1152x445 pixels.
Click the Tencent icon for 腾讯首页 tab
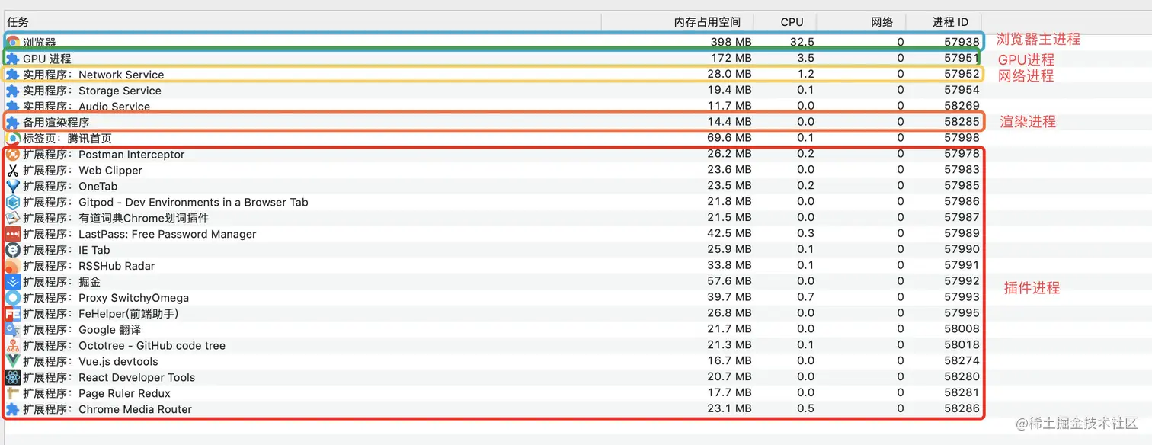(x=13, y=139)
